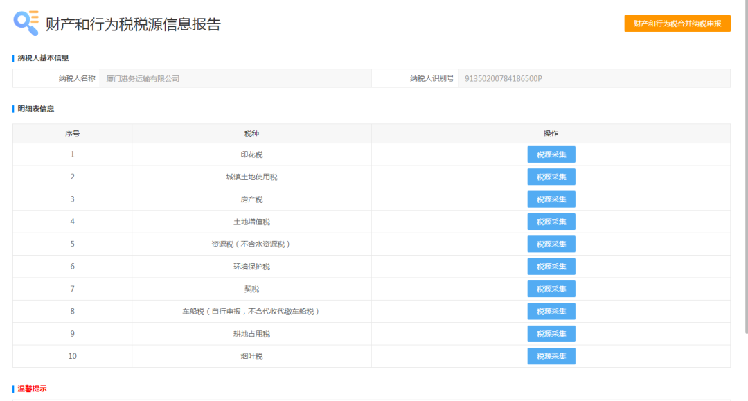Click the 税种 column header

pos(251,134)
